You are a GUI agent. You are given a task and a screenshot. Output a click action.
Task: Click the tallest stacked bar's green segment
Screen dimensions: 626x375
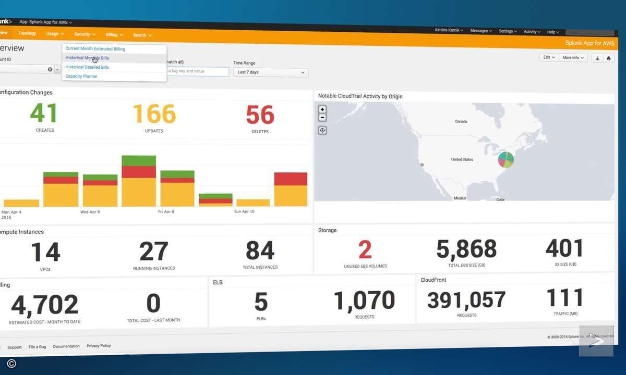pyautogui.click(x=139, y=160)
